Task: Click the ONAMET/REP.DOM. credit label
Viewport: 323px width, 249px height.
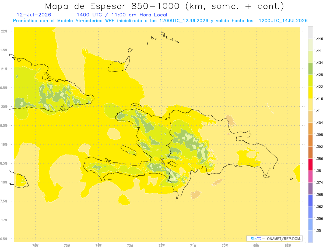Action: (284, 239)
